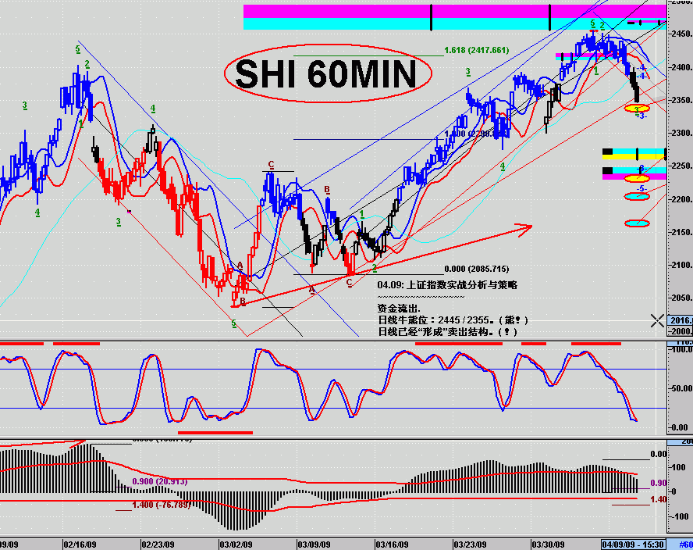Click the 日线牛熊位 2445 / 2355 line
The width and height of the screenshot is (693, 550).
[x=453, y=320]
